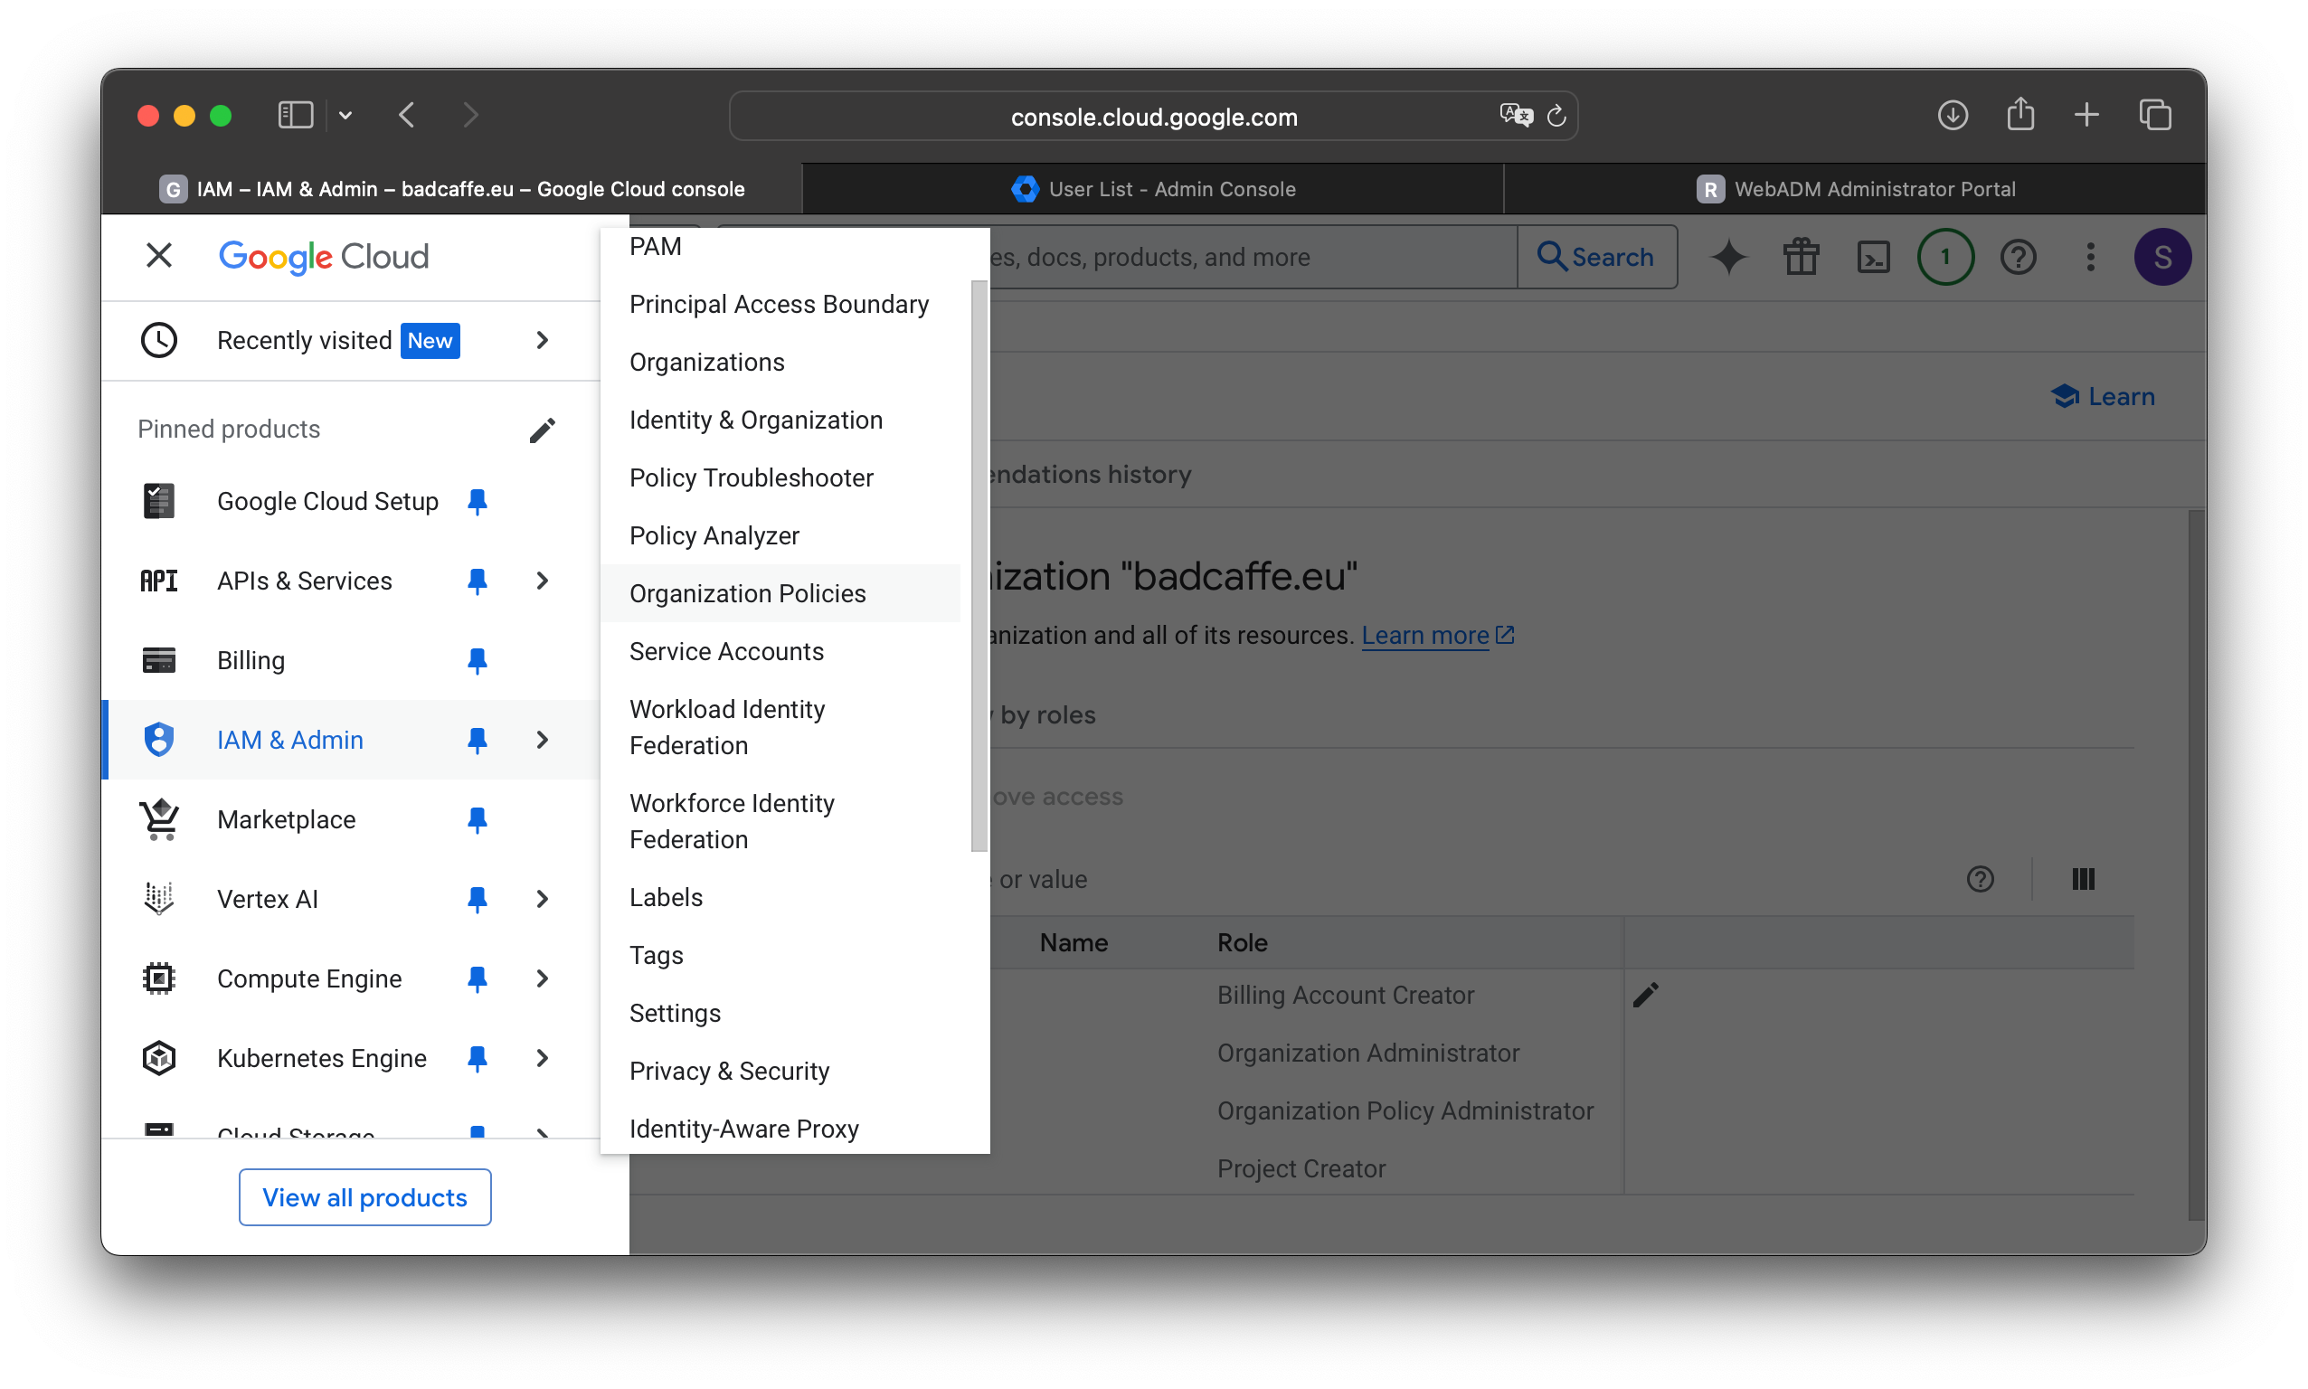Open the account avatar labeled S
Image resolution: width=2308 pixels, height=1389 pixels.
click(2163, 257)
